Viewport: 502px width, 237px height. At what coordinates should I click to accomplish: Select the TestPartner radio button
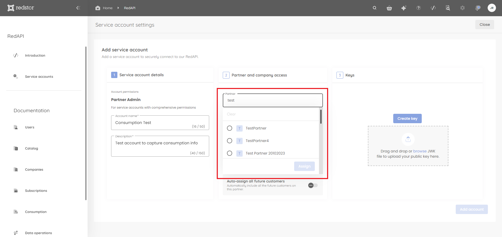tap(230, 128)
